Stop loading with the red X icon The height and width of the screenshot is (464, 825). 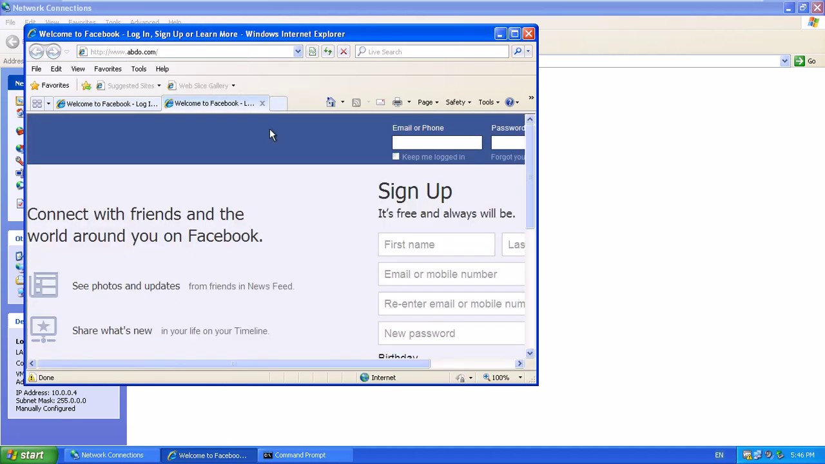click(x=344, y=52)
